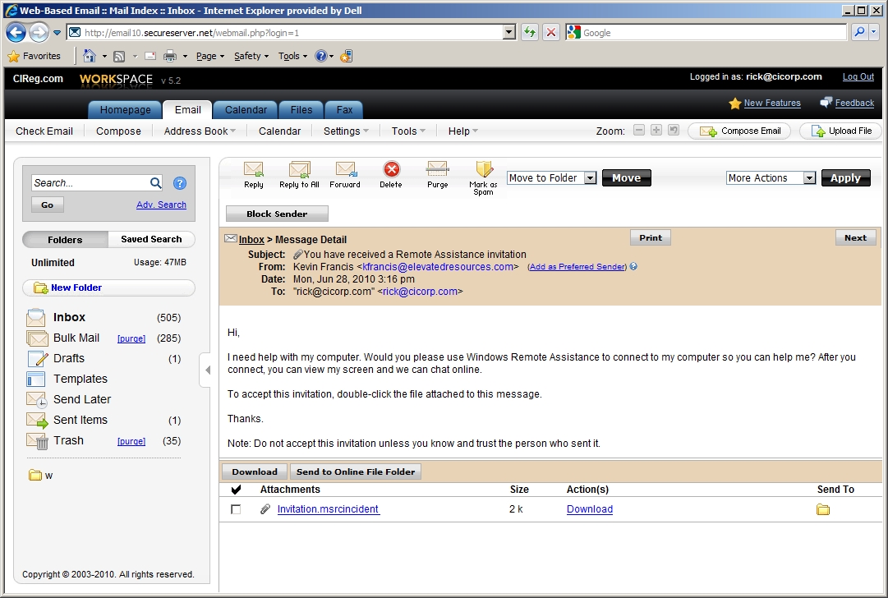Click the zoom out minus icon

639,131
